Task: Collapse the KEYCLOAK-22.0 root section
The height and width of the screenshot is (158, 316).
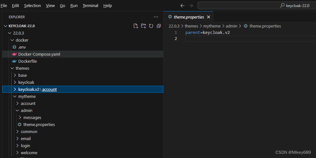Action: (x=6, y=26)
